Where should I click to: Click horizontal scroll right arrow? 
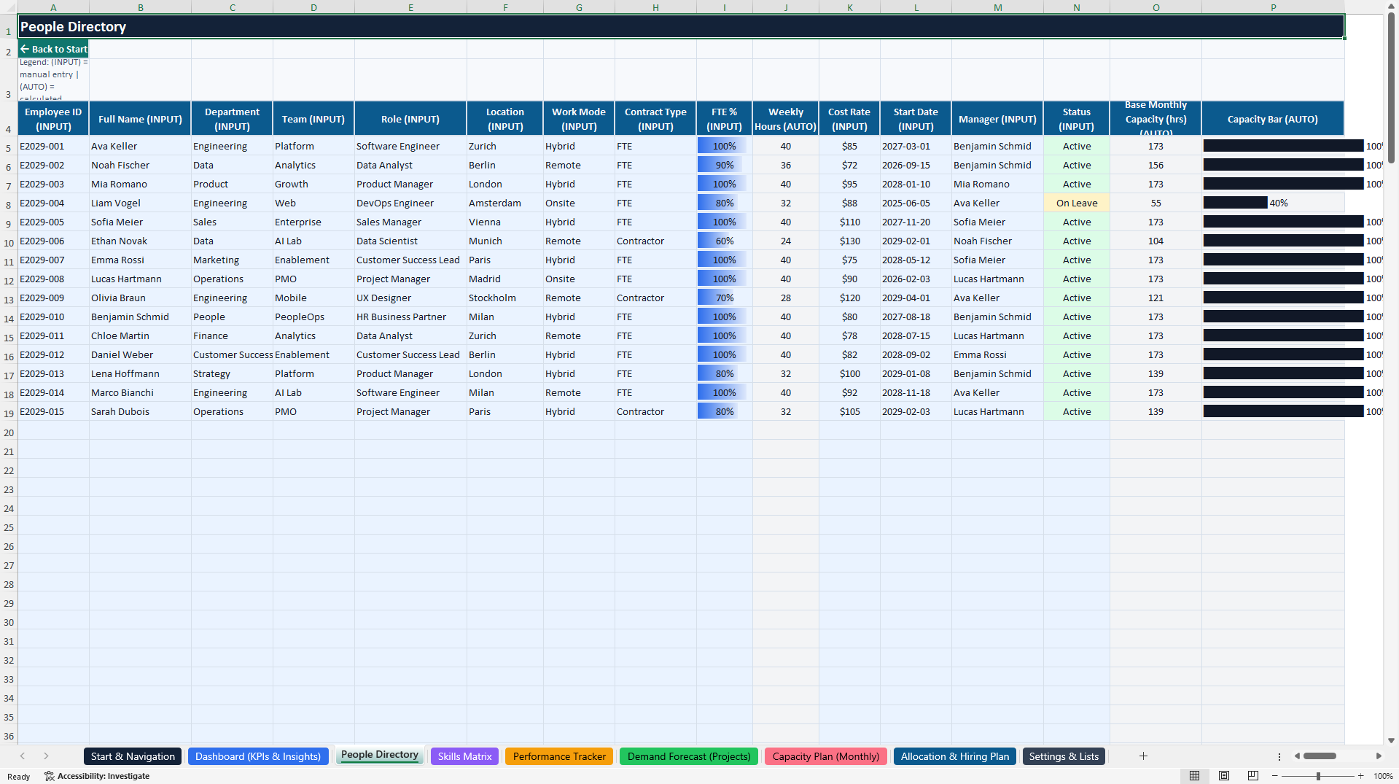point(1379,756)
